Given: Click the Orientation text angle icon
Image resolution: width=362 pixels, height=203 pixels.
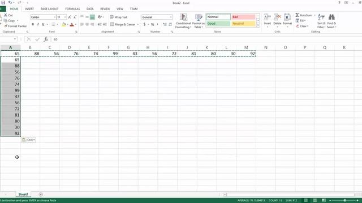Looking at the screenshot, I should pyautogui.click(x=100, y=17).
